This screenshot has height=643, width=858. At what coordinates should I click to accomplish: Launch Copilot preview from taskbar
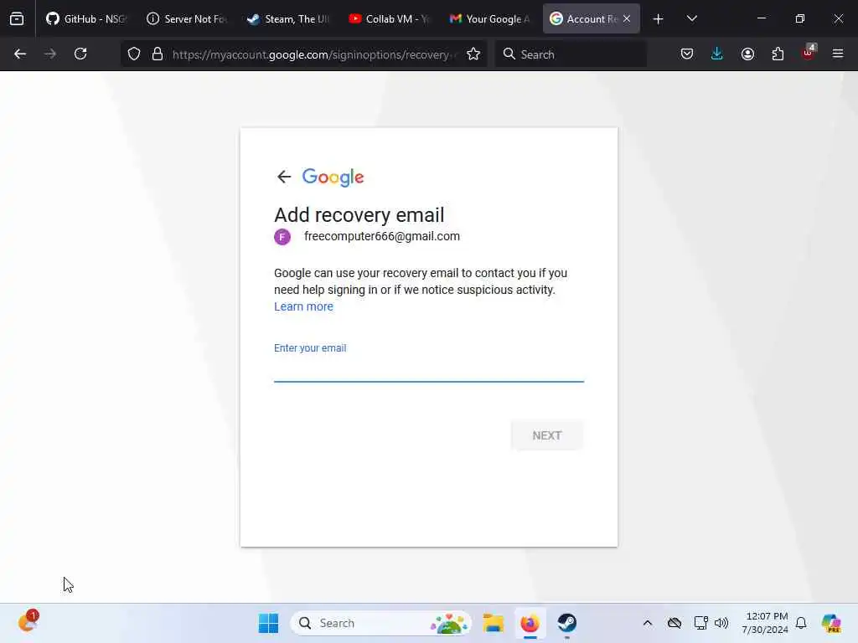pyautogui.click(x=831, y=623)
